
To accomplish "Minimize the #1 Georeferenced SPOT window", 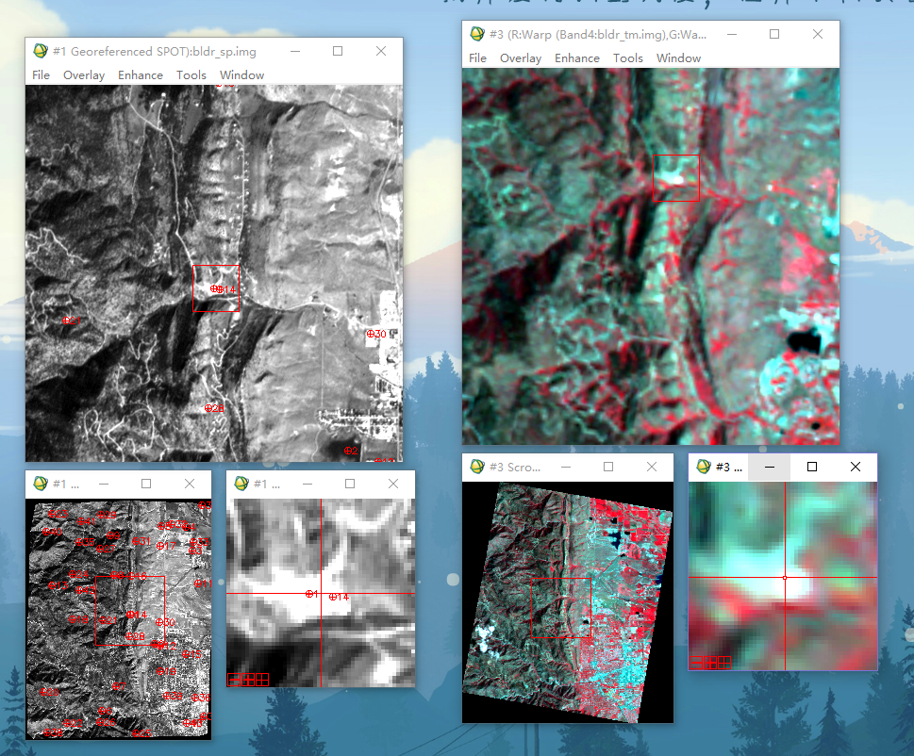I will tap(295, 51).
